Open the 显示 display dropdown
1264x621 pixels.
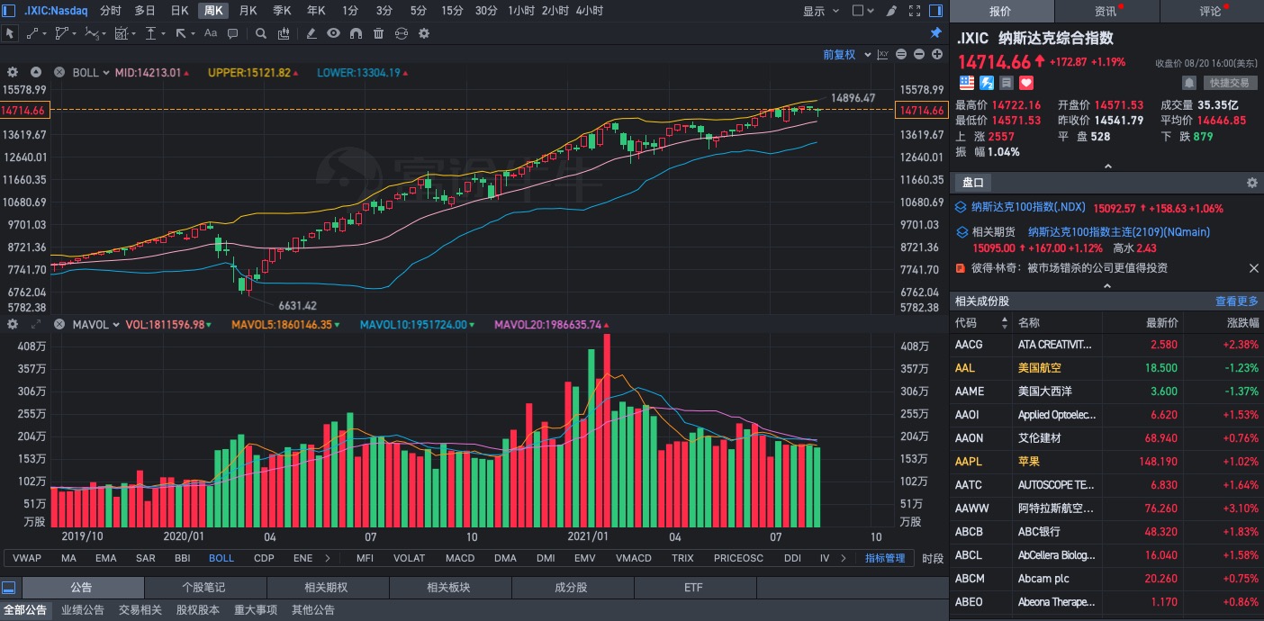(x=820, y=11)
